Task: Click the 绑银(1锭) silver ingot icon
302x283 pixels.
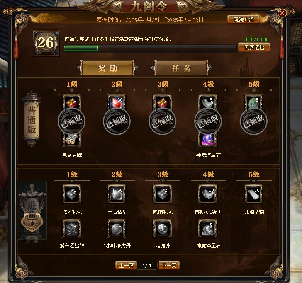Action: [x=208, y=194]
